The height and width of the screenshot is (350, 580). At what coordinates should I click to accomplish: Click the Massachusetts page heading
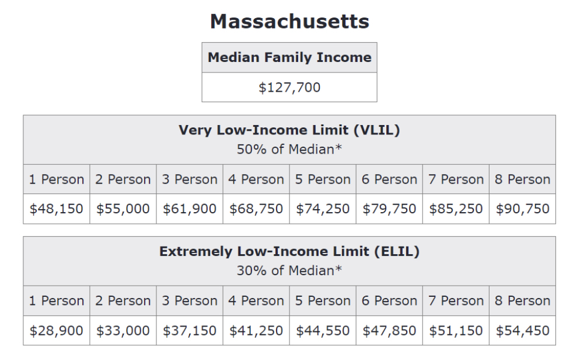(x=289, y=22)
